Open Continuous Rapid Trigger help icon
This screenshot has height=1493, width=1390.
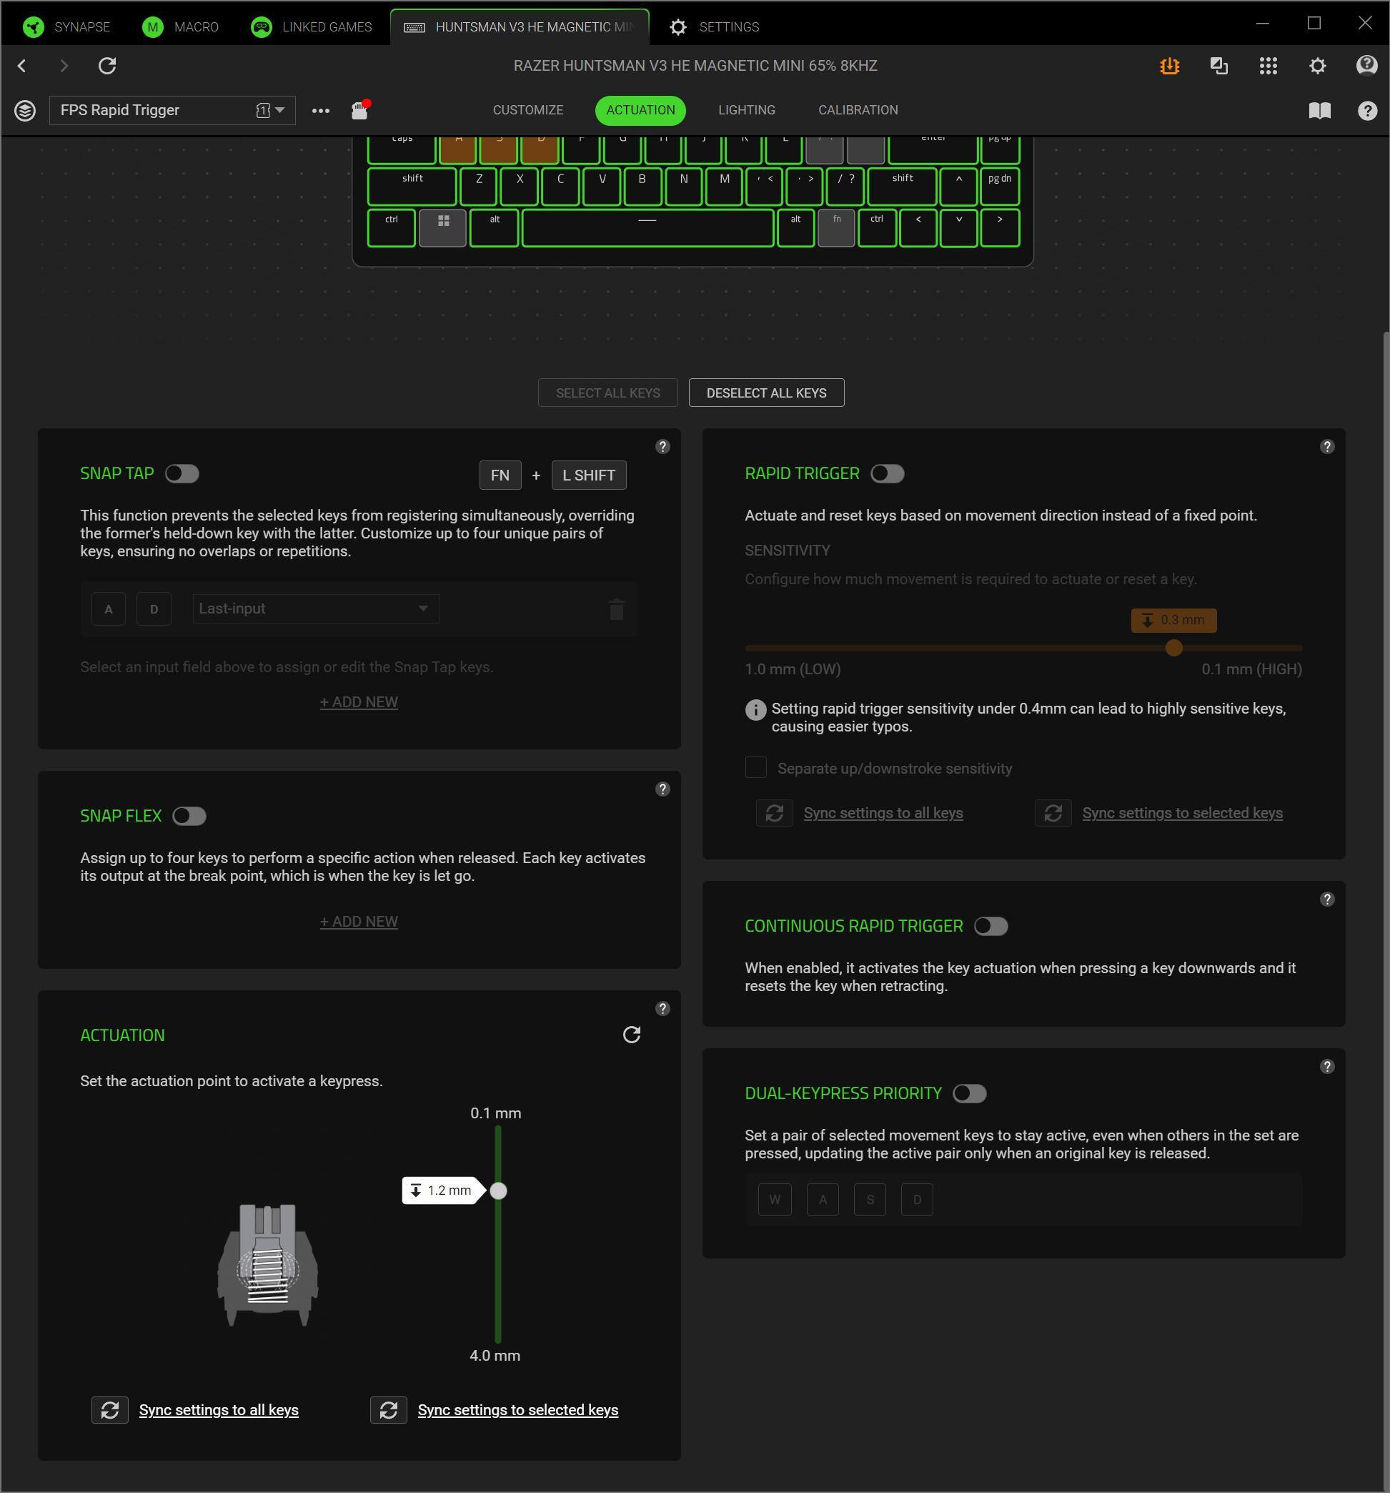(x=1327, y=900)
